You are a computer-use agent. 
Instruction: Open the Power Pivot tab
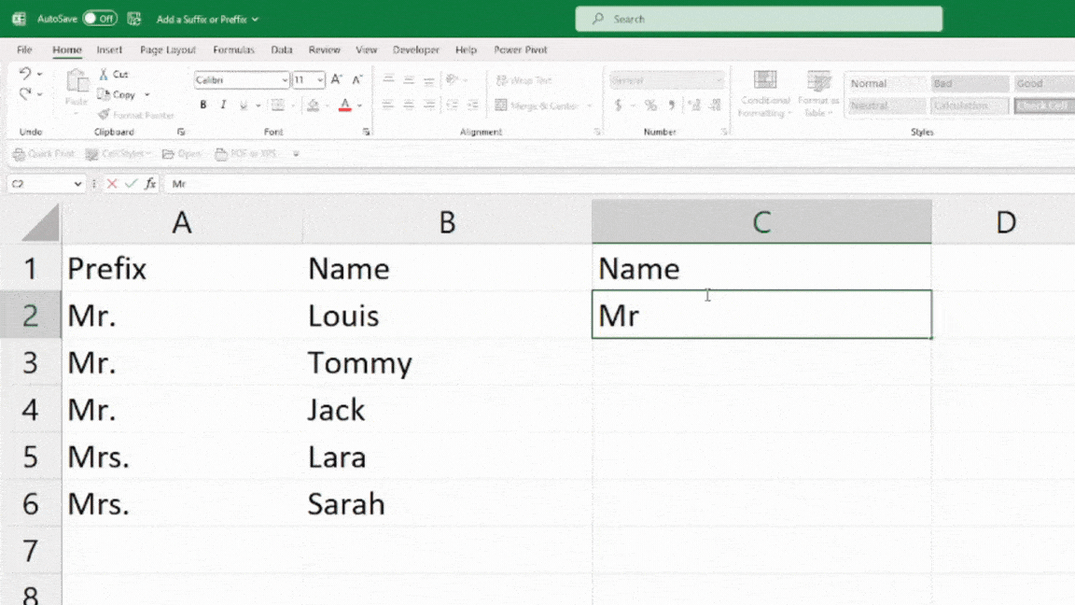pos(520,49)
